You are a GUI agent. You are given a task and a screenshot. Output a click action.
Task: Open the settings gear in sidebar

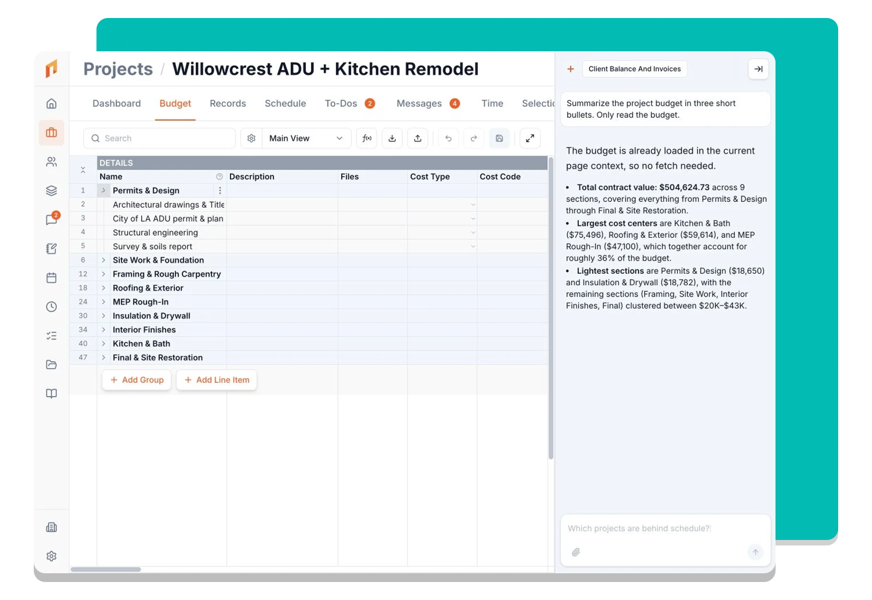[51, 556]
